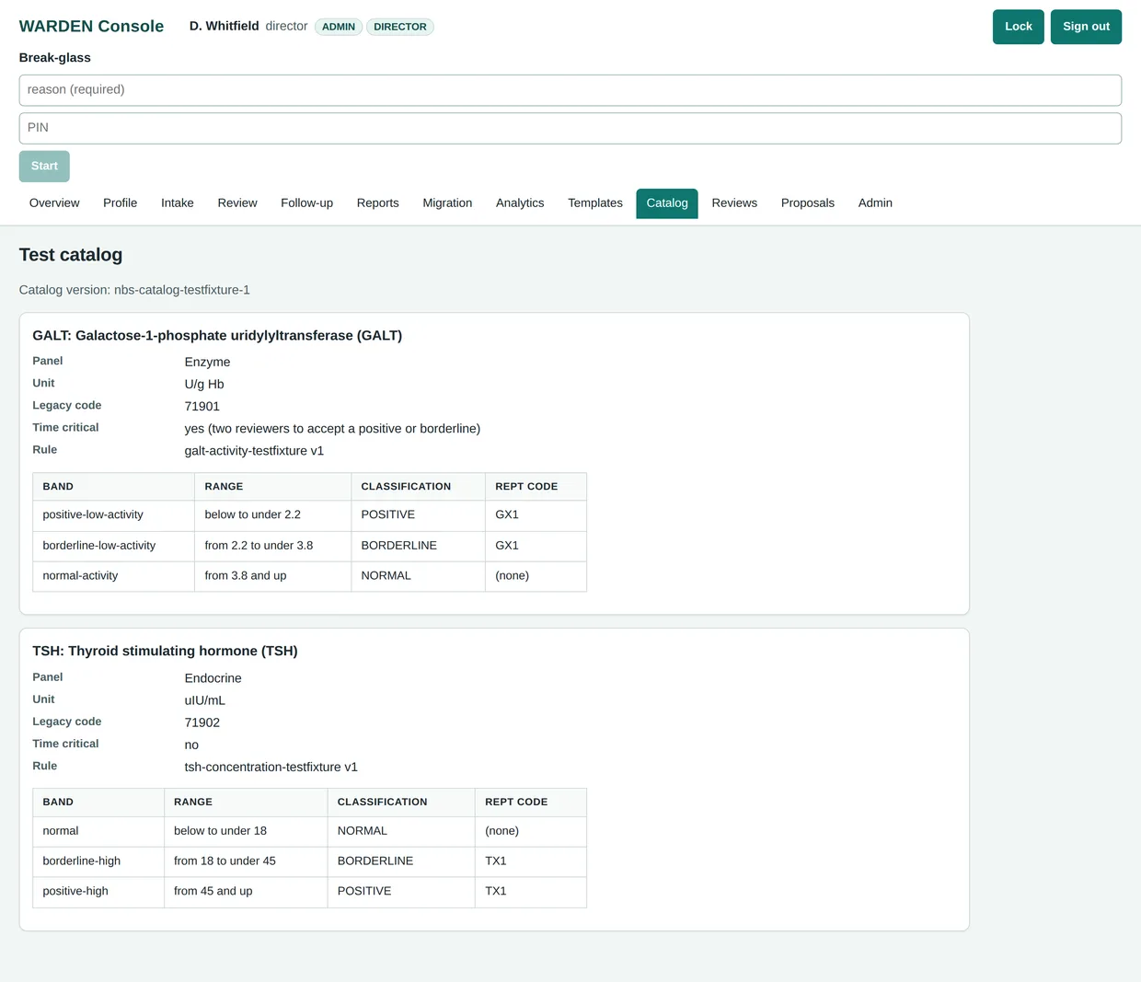Click the TSH card heading
The width and height of the screenshot is (1141, 982).
165,652
